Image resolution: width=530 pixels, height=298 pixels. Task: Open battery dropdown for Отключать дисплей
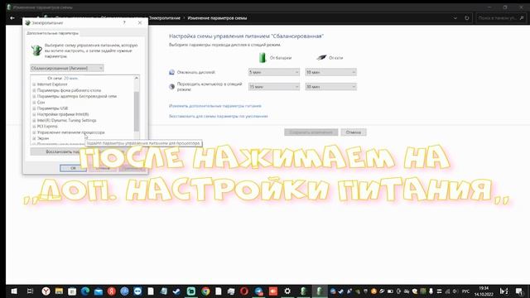click(x=274, y=72)
